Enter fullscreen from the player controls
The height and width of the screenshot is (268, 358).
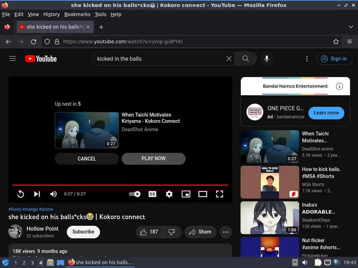pyautogui.click(x=220, y=194)
